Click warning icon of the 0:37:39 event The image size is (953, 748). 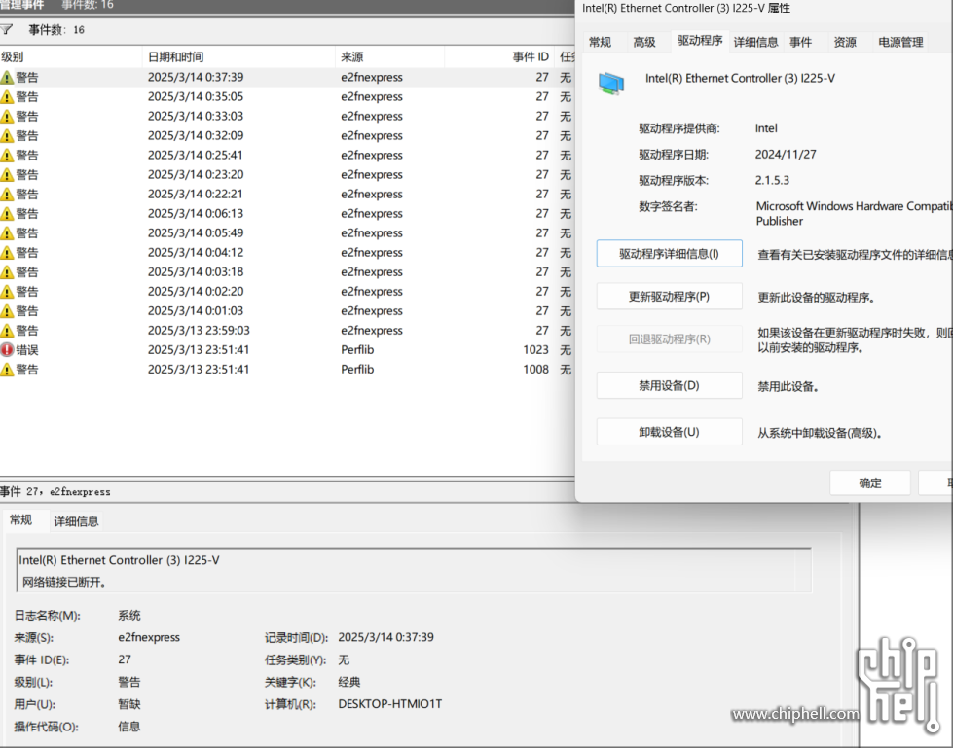[x=7, y=77]
